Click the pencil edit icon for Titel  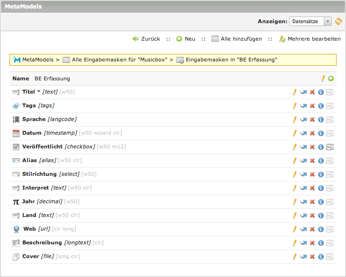[295, 92]
